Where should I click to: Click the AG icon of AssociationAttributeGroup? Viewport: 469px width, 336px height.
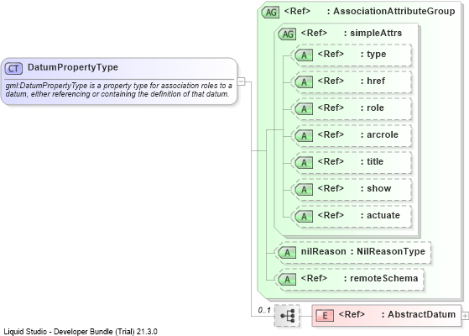point(270,13)
